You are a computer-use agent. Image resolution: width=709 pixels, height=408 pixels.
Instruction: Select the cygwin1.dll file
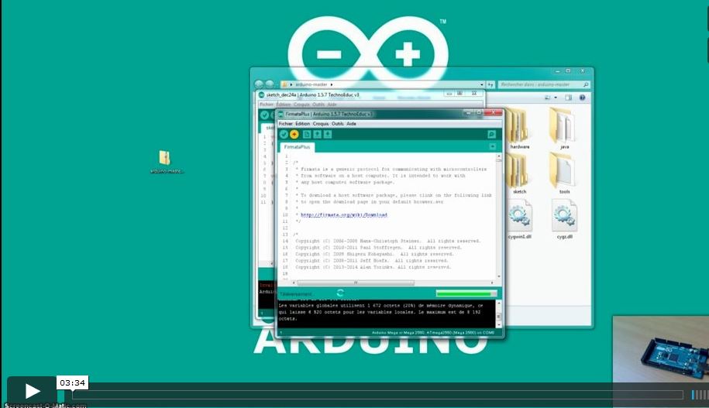tap(519, 220)
